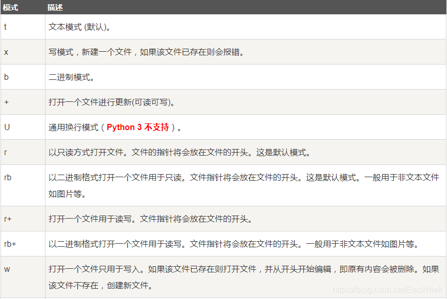Select the 'r+' mode cell

coord(23,219)
